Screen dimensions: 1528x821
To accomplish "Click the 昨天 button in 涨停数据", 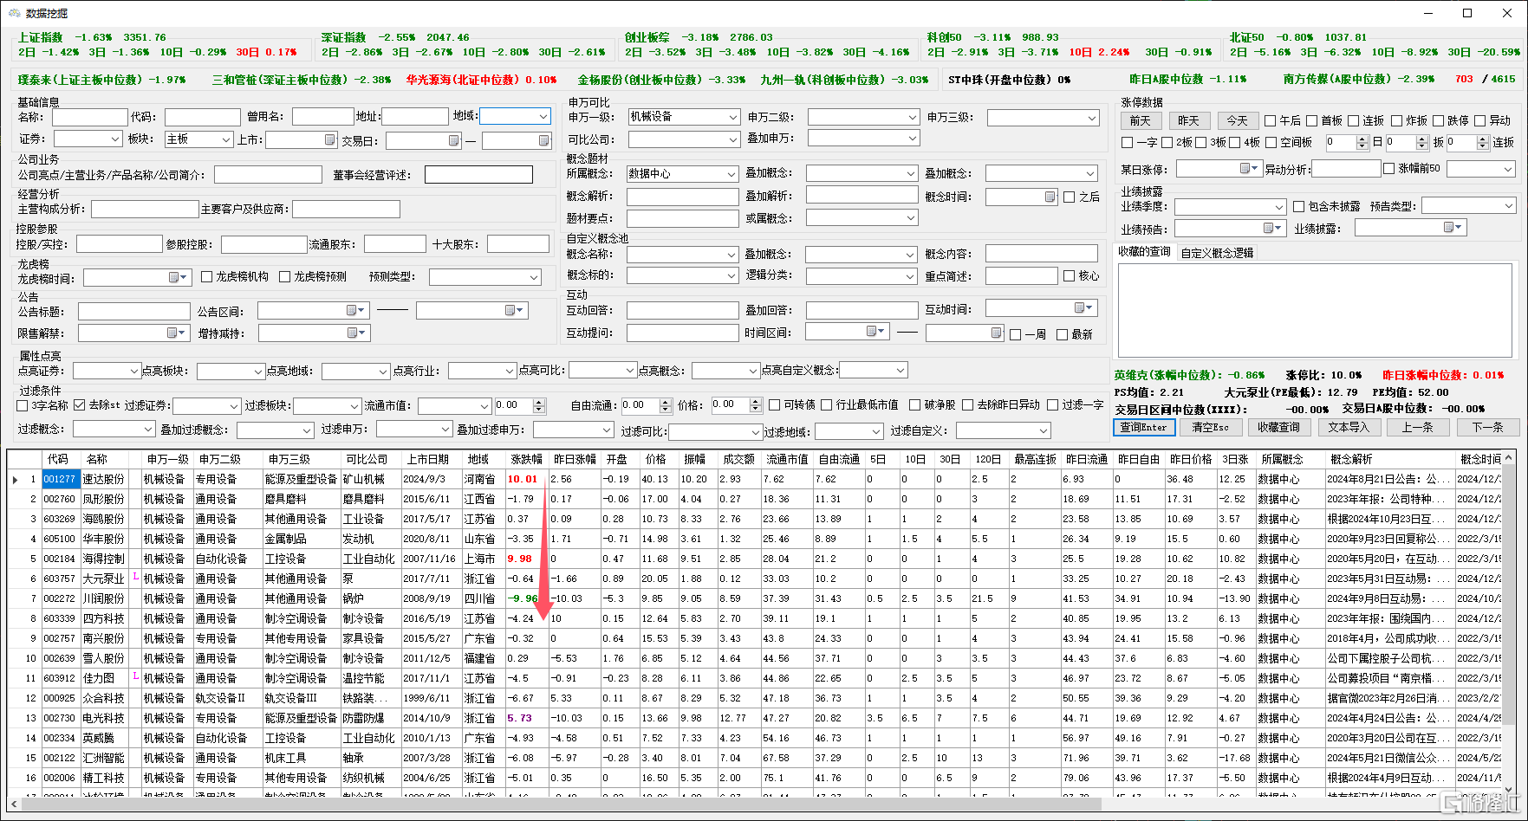I will [1189, 121].
